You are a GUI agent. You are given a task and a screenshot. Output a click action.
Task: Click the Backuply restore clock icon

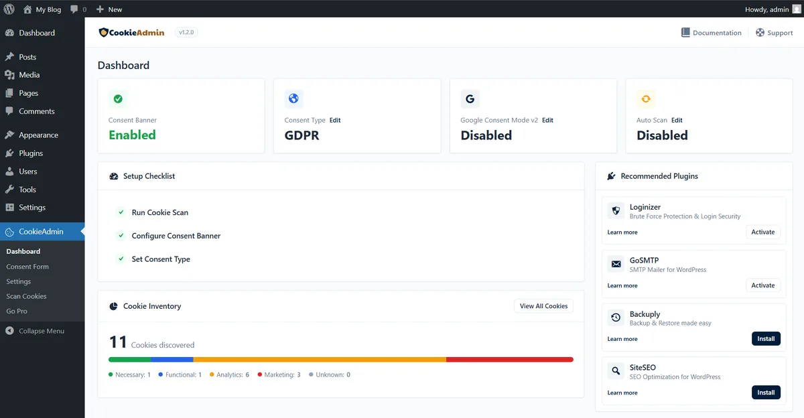616,318
